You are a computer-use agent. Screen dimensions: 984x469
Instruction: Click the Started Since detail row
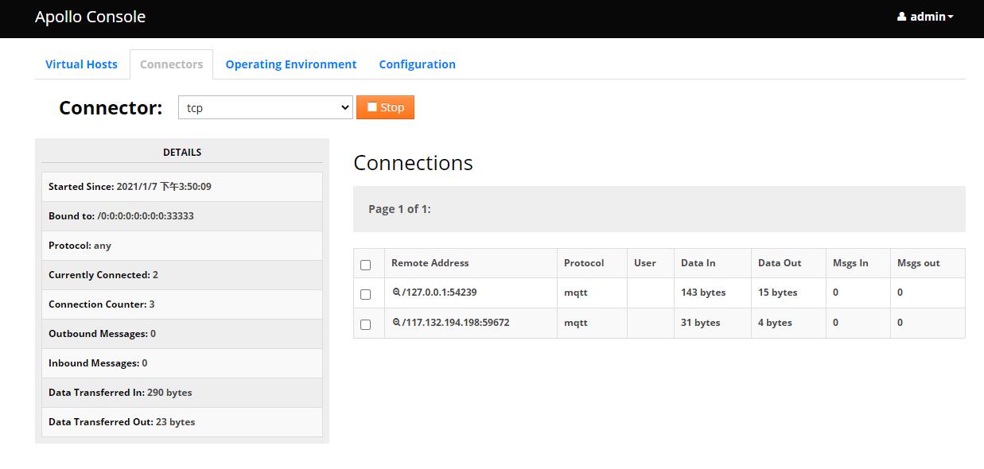(x=182, y=187)
